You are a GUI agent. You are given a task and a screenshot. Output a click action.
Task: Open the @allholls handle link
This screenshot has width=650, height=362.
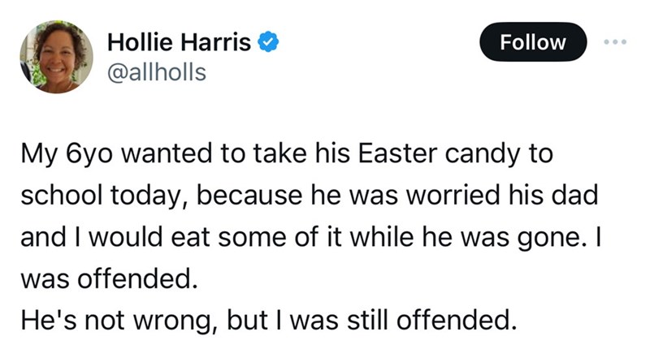tap(157, 72)
